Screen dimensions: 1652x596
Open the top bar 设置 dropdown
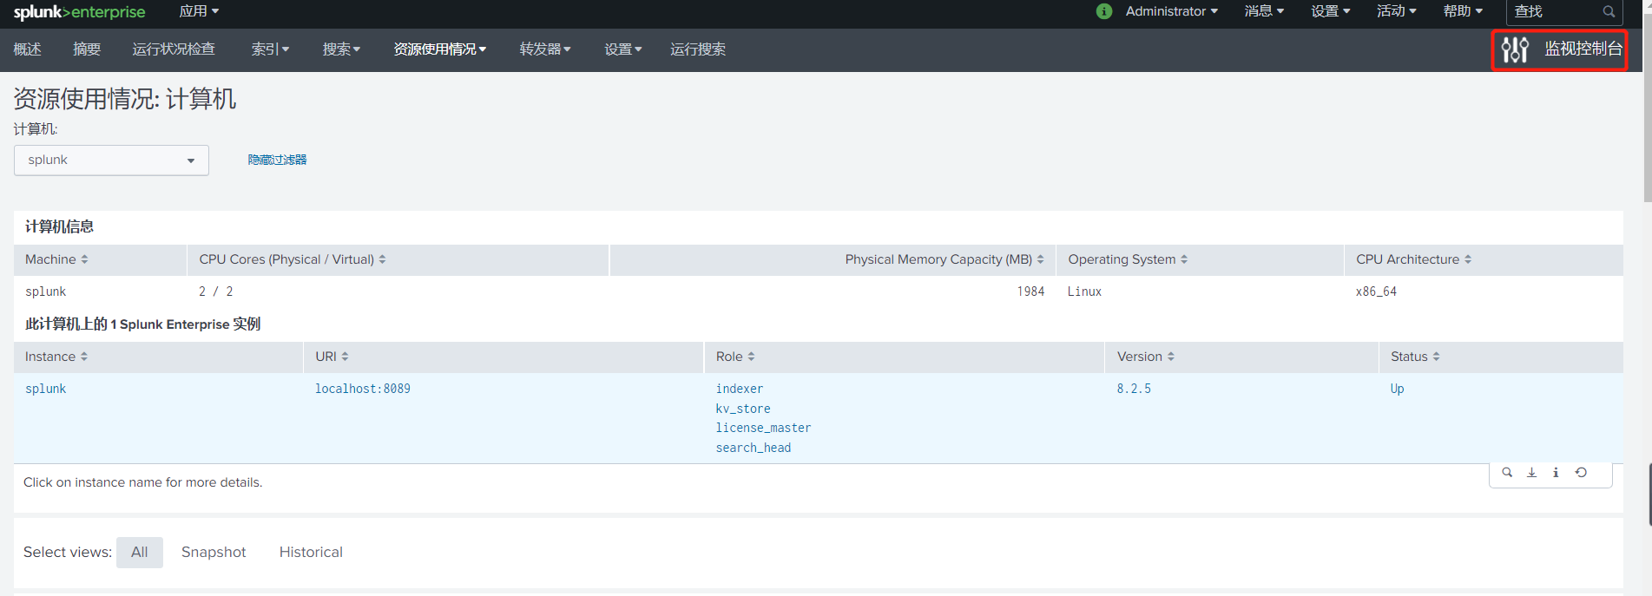1331,11
